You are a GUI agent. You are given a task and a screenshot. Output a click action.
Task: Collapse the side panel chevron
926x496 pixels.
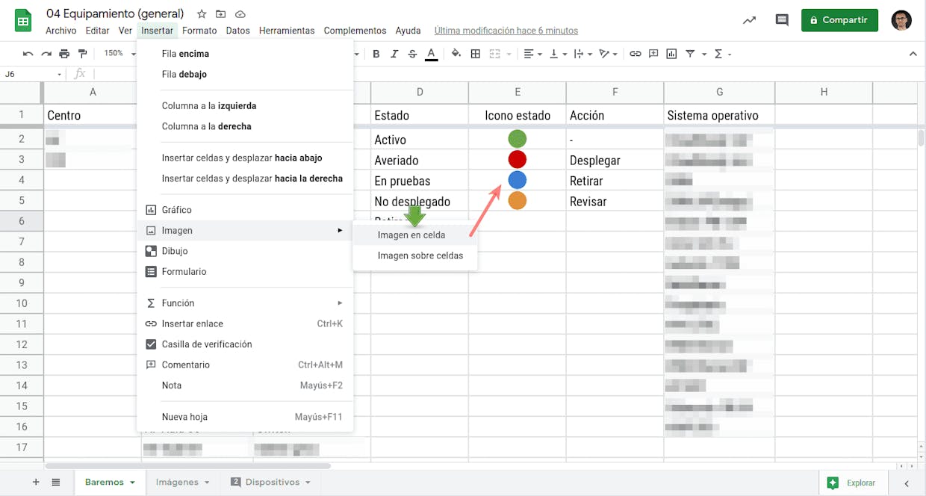(x=907, y=483)
